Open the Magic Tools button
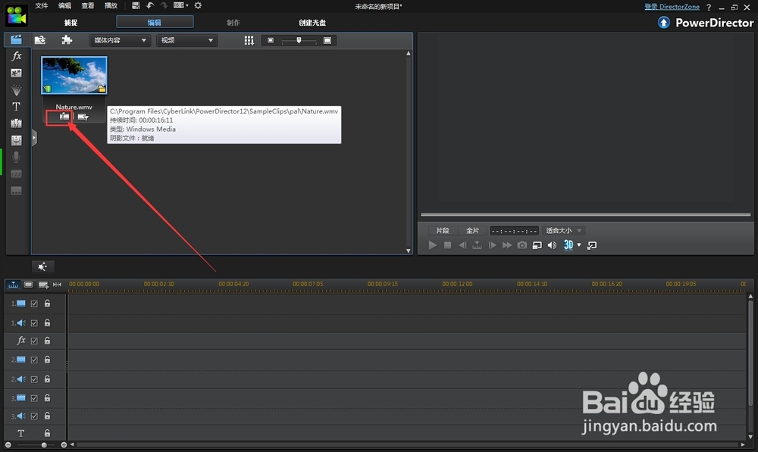 (42, 267)
